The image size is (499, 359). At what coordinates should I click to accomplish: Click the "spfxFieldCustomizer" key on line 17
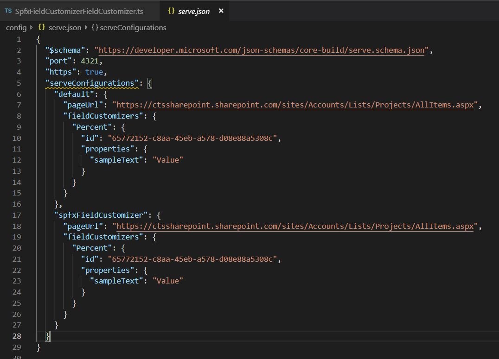(x=101, y=215)
